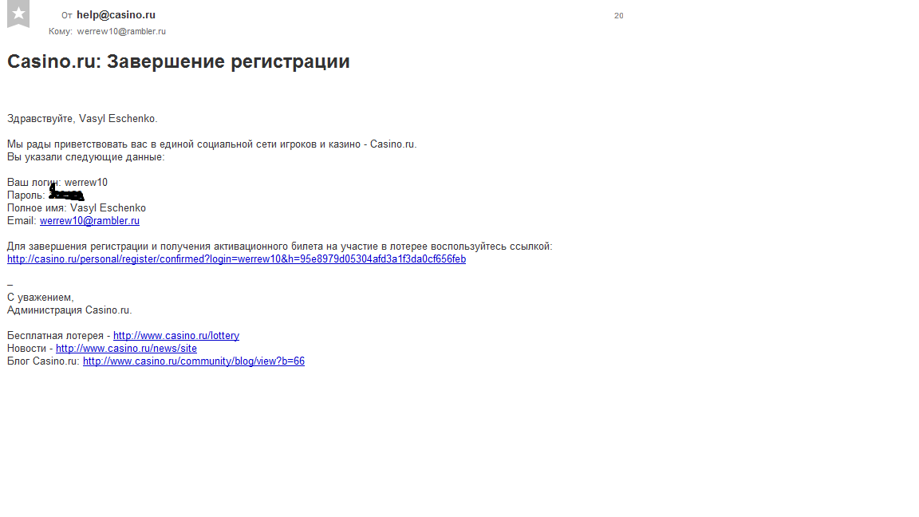This screenshot has height=517, width=919.
Task: Click the subject 'Casino.ru: Завершение регистрации'
Action: 178,61
